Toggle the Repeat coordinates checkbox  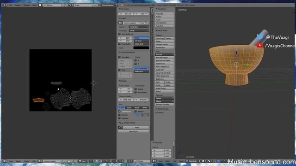pos(136,89)
